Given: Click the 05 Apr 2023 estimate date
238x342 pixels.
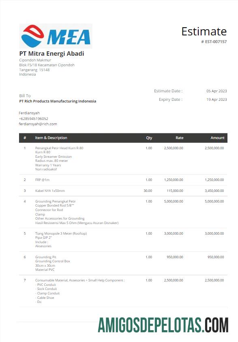Looking at the screenshot, I should tap(217, 91).
